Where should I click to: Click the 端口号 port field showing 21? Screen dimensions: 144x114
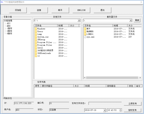(x=59, y=103)
